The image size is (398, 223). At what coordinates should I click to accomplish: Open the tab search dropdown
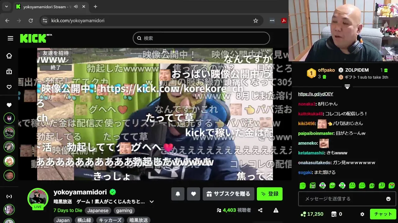pyautogui.click(x=7, y=7)
